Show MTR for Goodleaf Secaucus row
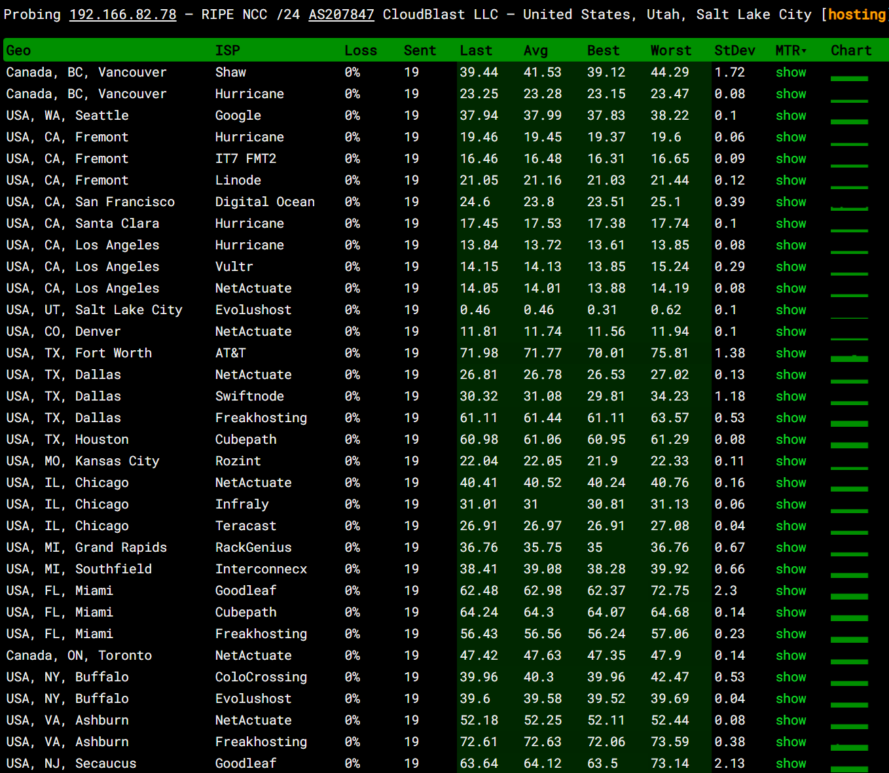This screenshot has height=773, width=889. (791, 764)
